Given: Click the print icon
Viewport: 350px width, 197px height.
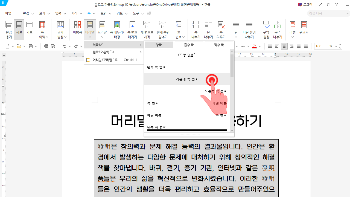Looking at the screenshot, I should click(x=46, y=46).
